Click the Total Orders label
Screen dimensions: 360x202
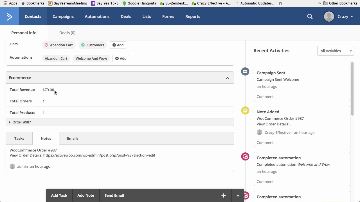(21, 101)
